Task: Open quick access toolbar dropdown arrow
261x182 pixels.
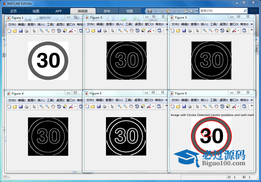Action: [x=196, y=11]
